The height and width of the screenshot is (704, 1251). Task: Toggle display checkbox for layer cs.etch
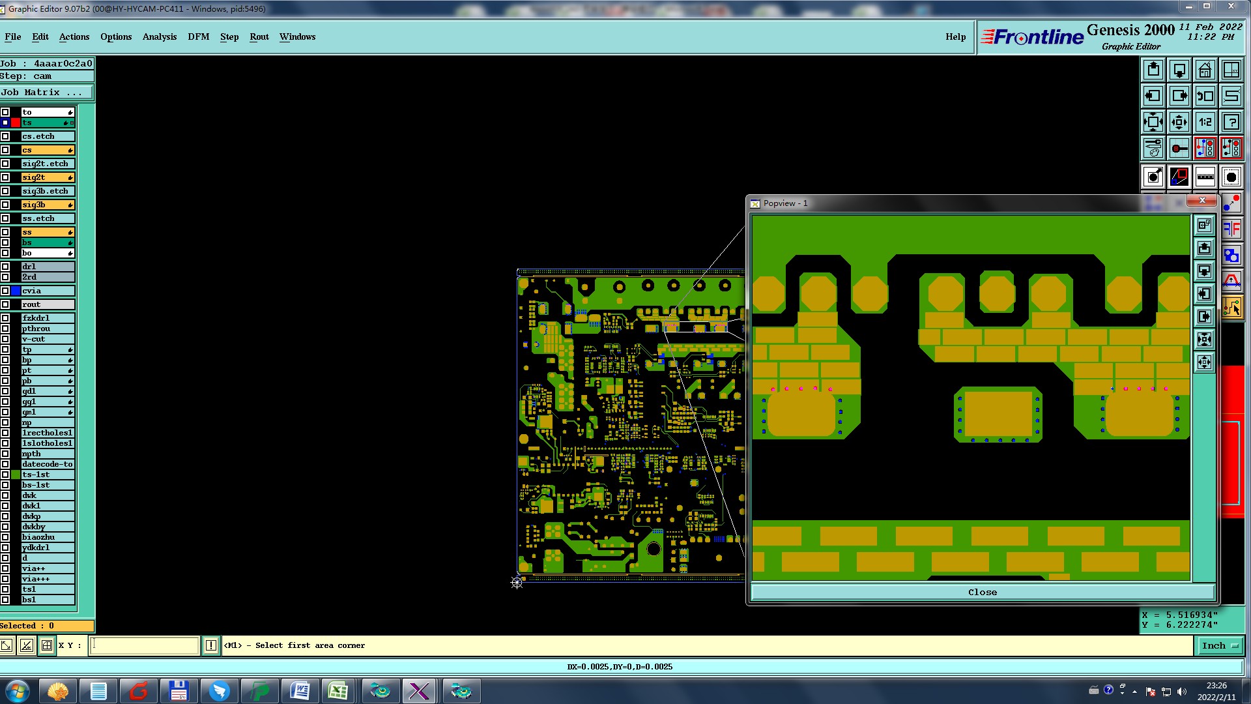(5, 136)
